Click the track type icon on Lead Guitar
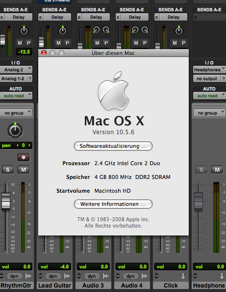The height and width of the screenshot is (292, 226). [67, 276]
